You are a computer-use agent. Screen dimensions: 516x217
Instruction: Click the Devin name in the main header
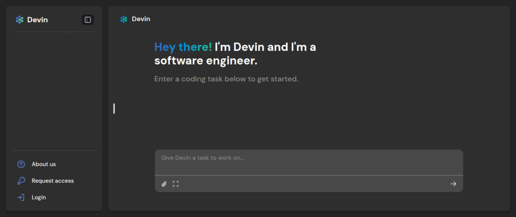click(x=141, y=19)
